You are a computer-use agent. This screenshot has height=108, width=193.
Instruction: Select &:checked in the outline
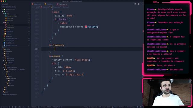pos(12,79)
